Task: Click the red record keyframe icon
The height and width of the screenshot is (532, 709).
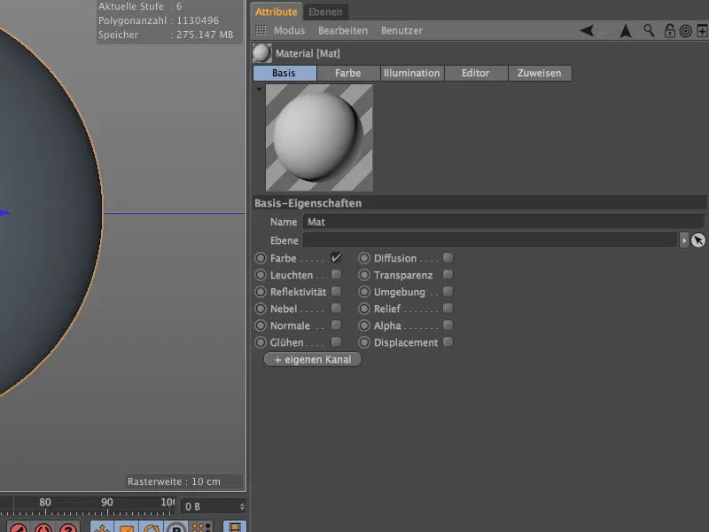Action: 19,528
